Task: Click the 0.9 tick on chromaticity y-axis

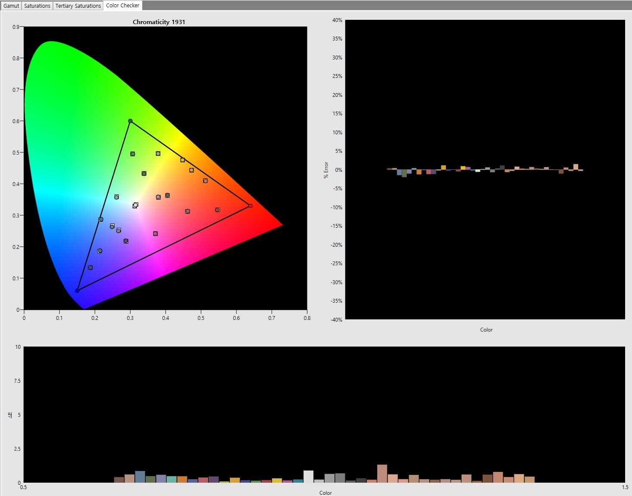Action: pos(16,27)
